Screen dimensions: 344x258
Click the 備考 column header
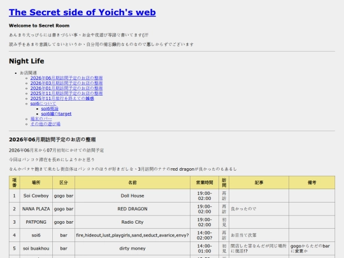(x=312, y=183)
